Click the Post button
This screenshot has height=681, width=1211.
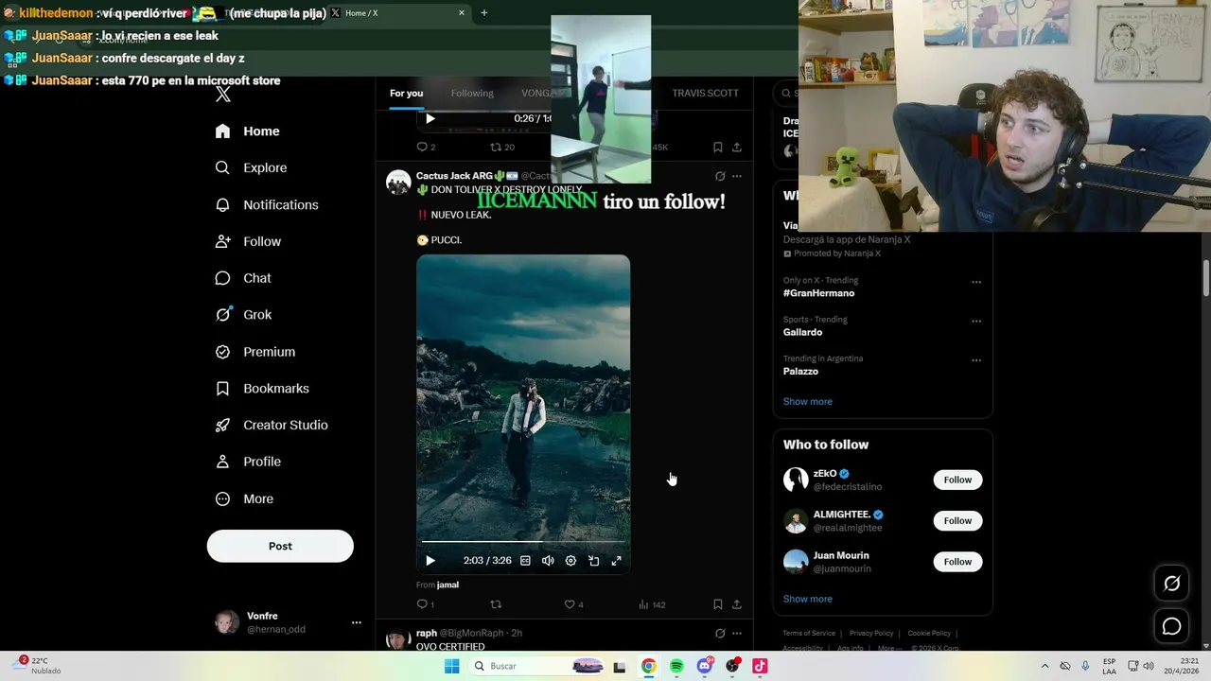[280, 546]
